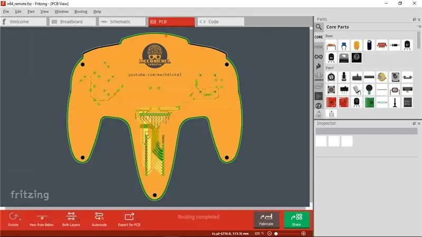Click the Parts bin vertical scrollbar

[x=419, y=41]
